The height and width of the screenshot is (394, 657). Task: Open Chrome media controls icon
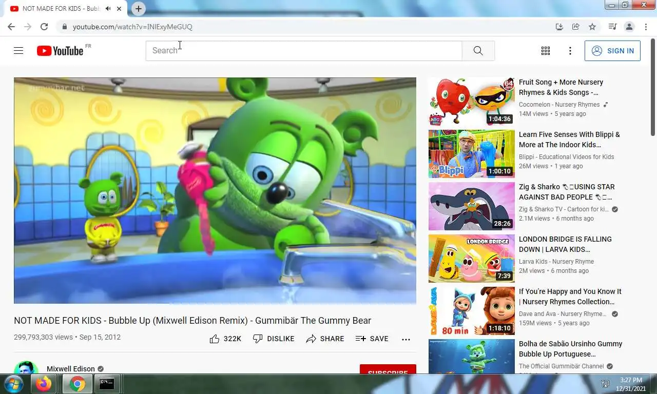612,27
